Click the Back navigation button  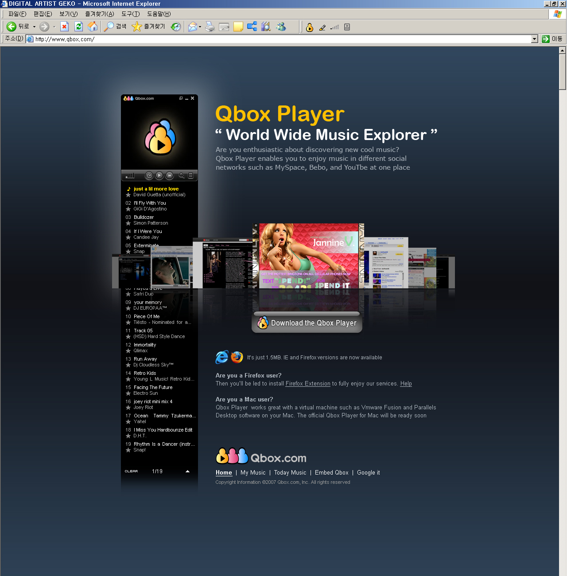coord(18,27)
